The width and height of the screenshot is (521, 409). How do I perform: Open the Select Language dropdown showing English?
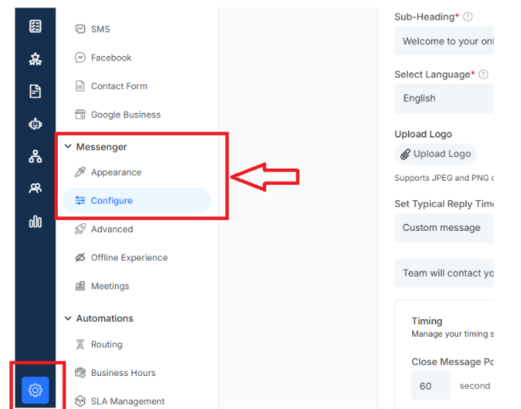[444, 98]
